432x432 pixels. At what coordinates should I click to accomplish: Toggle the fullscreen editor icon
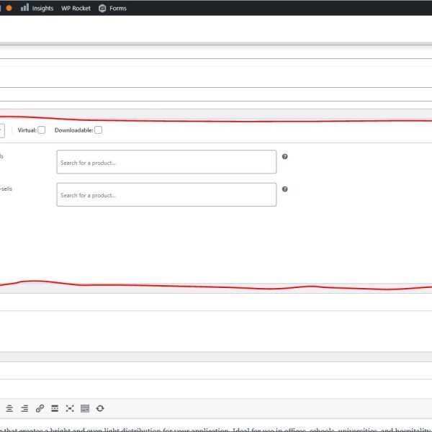click(70, 408)
